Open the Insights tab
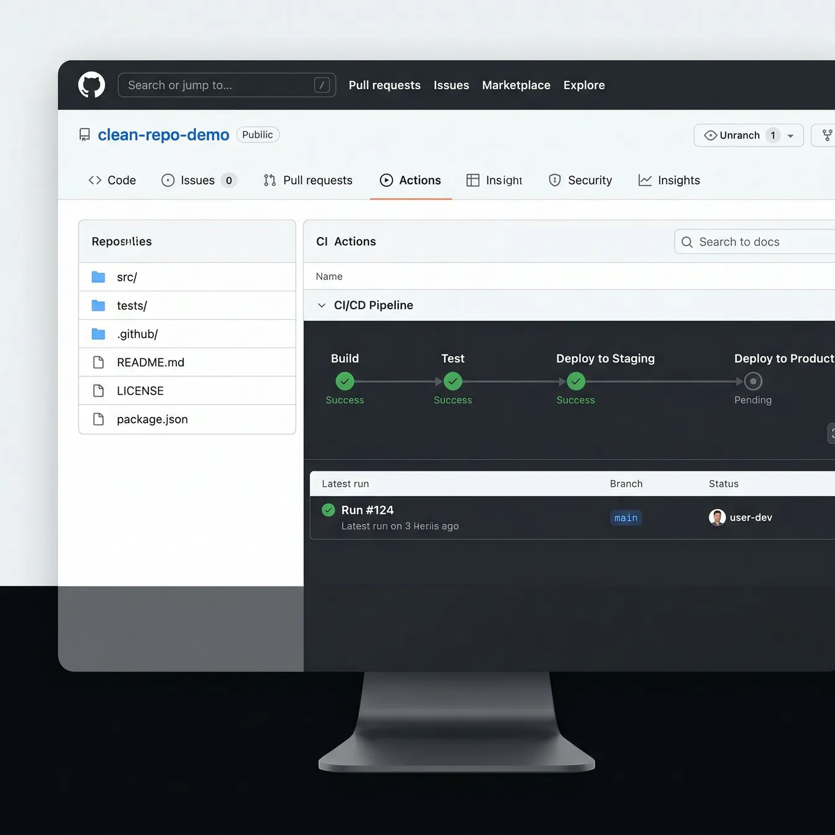Viewport: 835px width, 835px height. 669,180
